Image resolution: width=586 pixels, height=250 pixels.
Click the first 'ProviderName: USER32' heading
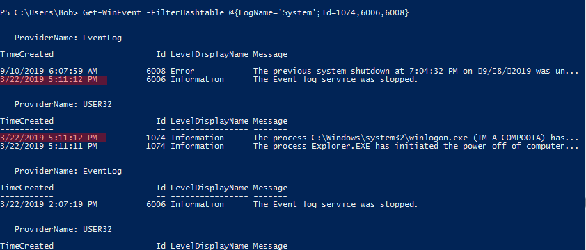coord(63,104)
